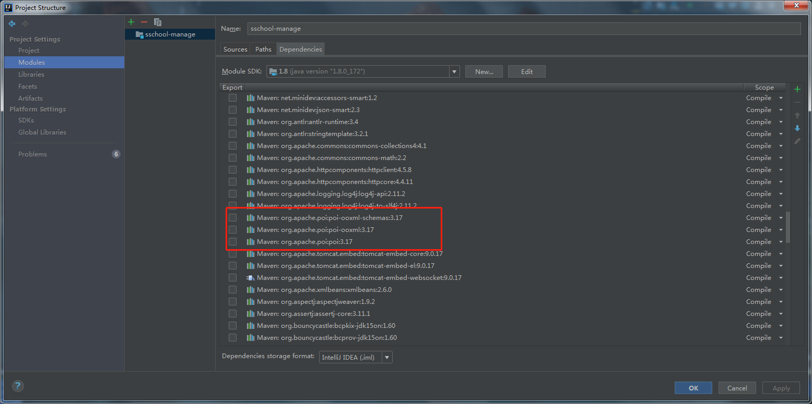Check export for poi:3.17
The height and width of the screenshot is (404, 812).
(232, 242)
